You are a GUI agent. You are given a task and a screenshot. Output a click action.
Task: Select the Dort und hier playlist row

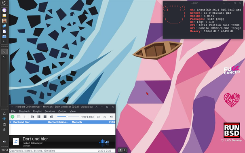pos(62,122)
